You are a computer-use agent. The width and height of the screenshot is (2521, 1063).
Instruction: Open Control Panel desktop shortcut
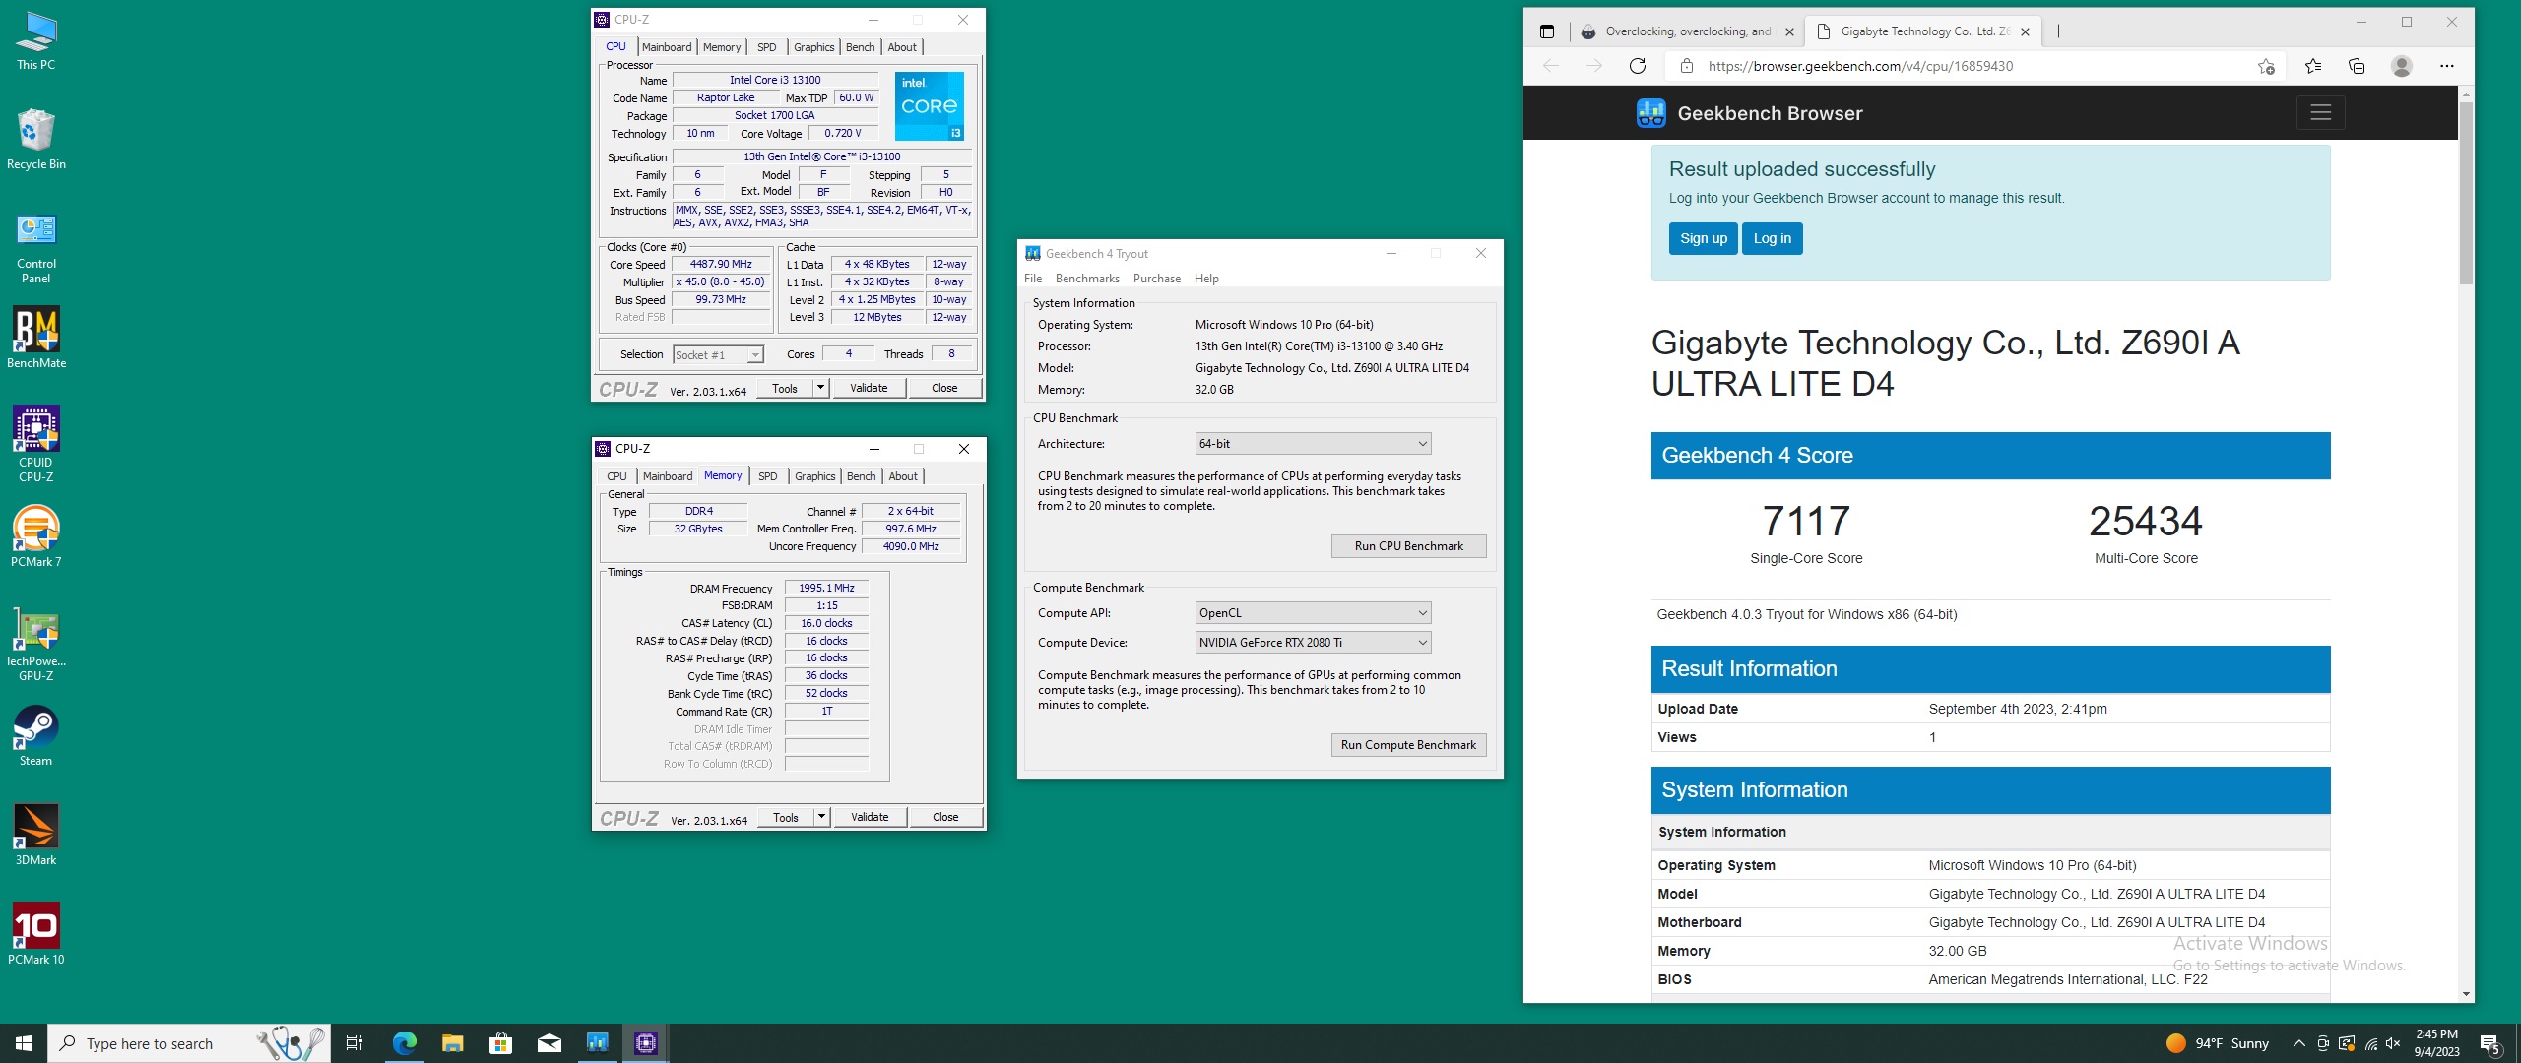pos(36,249)
